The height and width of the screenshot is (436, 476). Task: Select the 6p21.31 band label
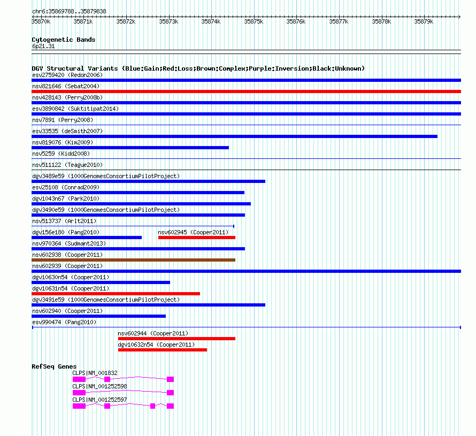click(x=43, y=46)
